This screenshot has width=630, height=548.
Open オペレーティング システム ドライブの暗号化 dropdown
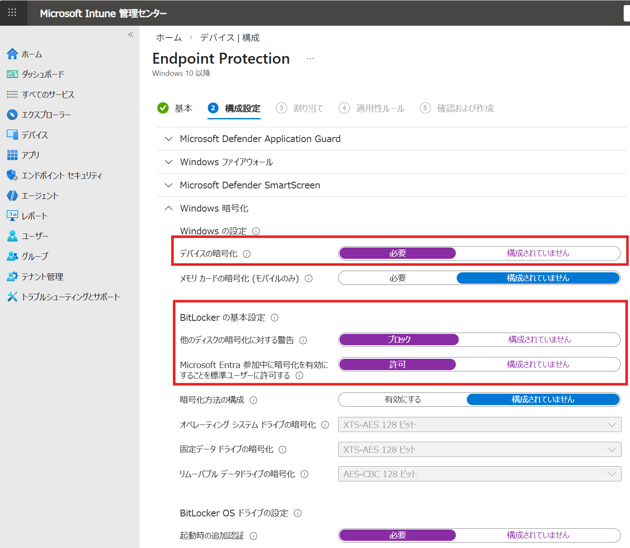pyautogui.click(x=479, y=424)
